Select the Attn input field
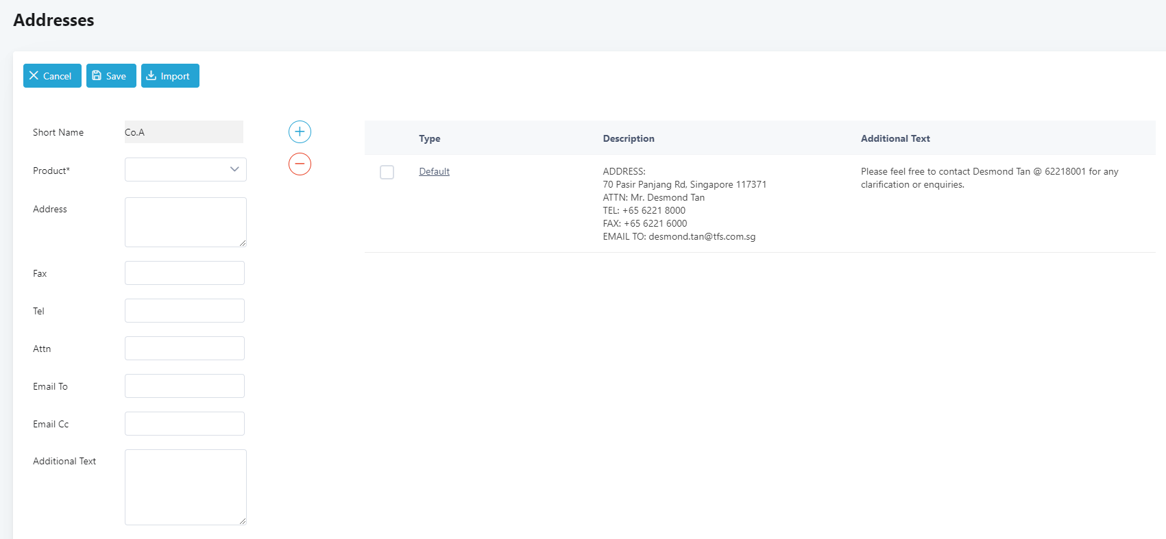This screenshot has width=1166, height=539. 184,348
